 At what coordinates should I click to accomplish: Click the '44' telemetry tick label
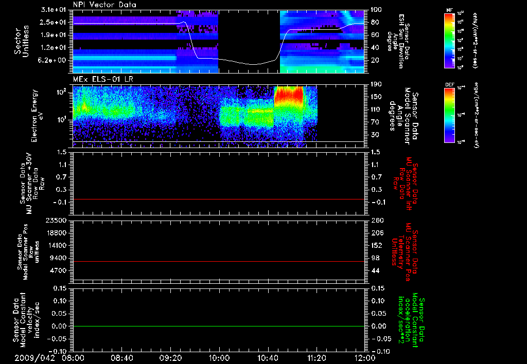tap(375, 270)
